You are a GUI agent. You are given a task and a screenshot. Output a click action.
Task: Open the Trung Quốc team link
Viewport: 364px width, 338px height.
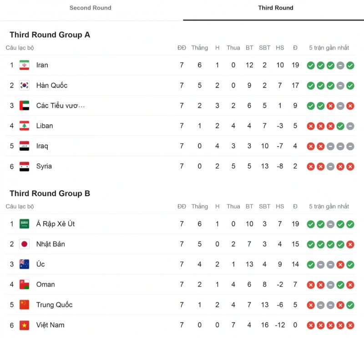pos(54,305)
